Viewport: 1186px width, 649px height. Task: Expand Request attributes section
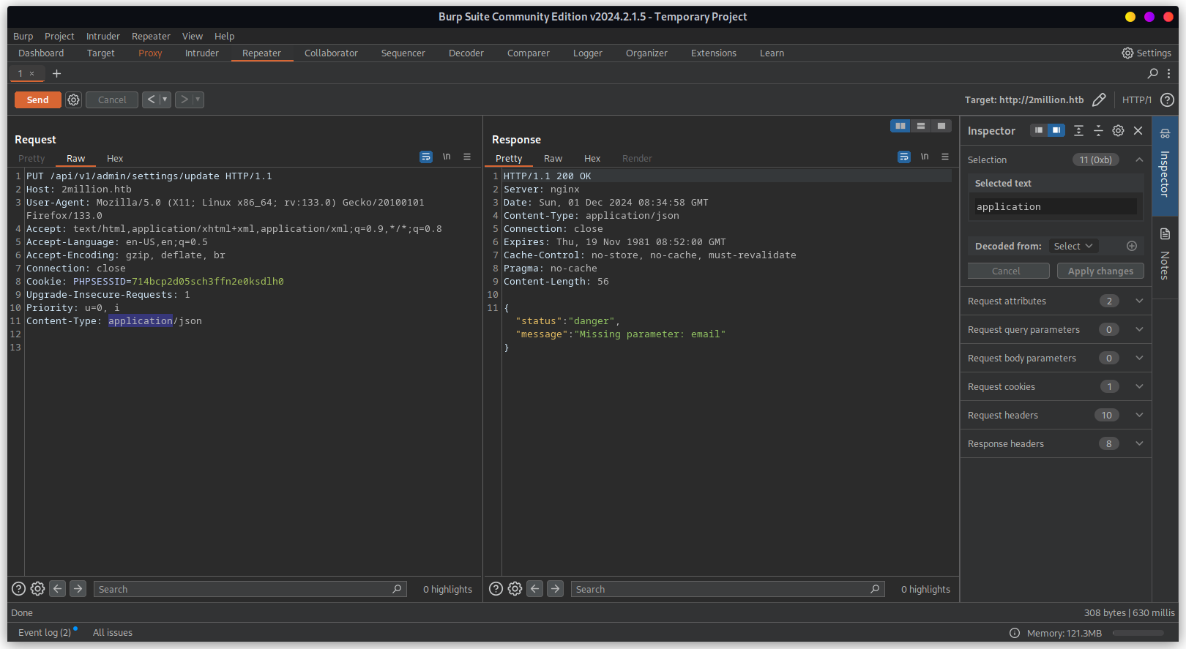1139,301
